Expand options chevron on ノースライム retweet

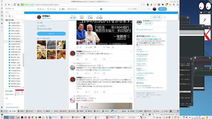131,66
